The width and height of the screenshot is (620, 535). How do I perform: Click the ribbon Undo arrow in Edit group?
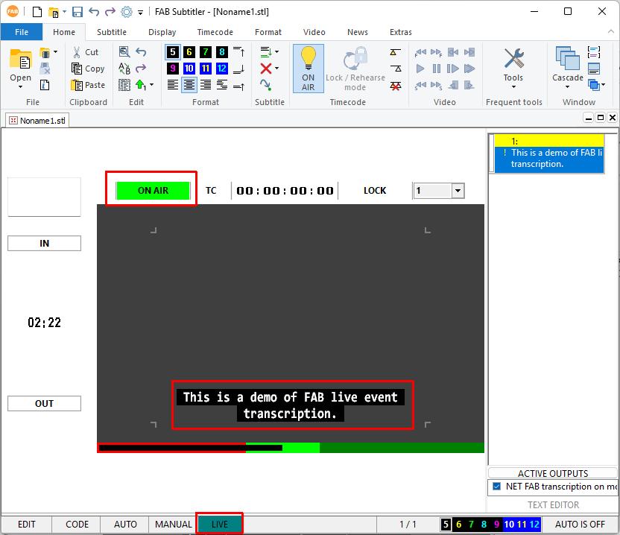tap(141, 52)
